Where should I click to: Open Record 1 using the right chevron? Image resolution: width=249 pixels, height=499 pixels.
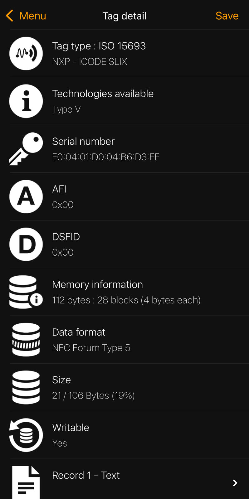[235, 483]
